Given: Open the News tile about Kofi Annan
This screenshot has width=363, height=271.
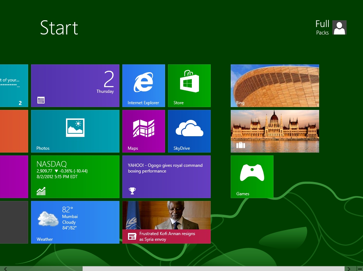Looking at the screenshot, I should [x=167, y=222].
